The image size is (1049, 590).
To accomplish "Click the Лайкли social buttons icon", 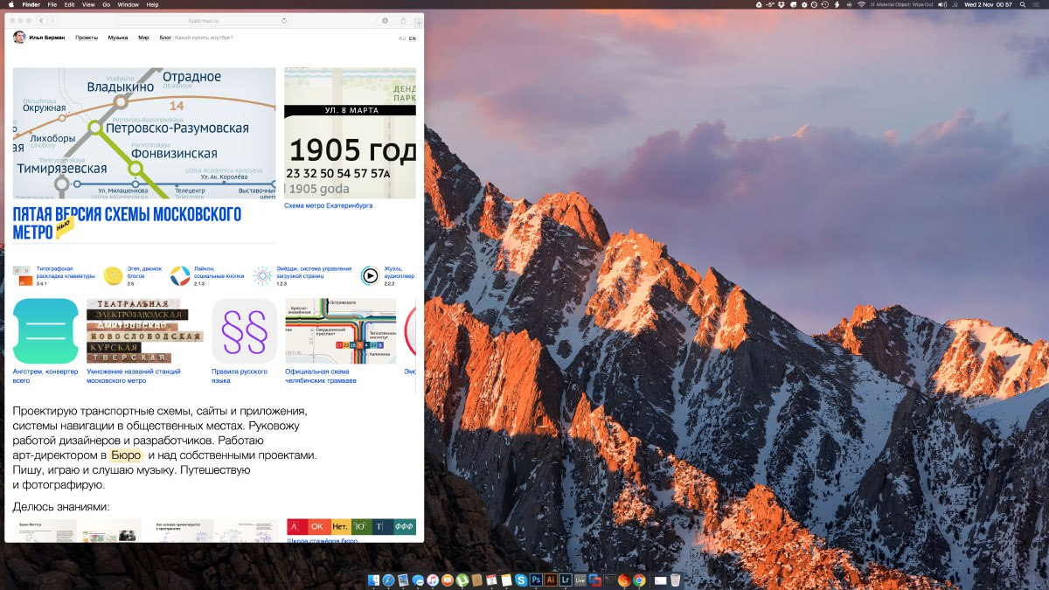I will click(180, 275).
